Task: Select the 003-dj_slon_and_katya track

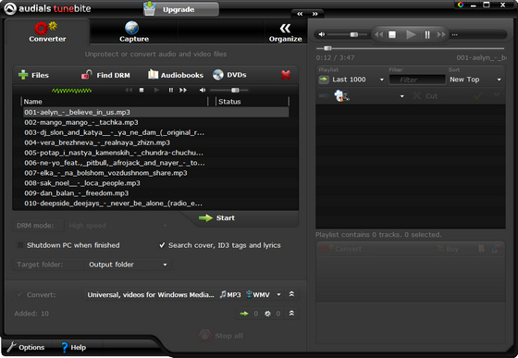Action: coord(156,132)
